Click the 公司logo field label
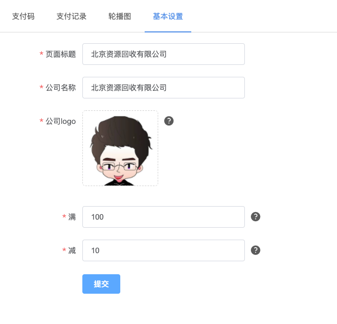 pyautogui.click(x=61, y=122)
